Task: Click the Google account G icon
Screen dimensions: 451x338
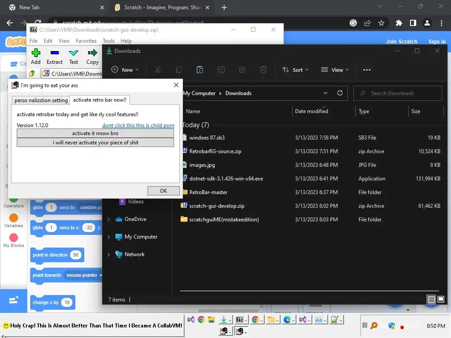Action: (353, 23)
